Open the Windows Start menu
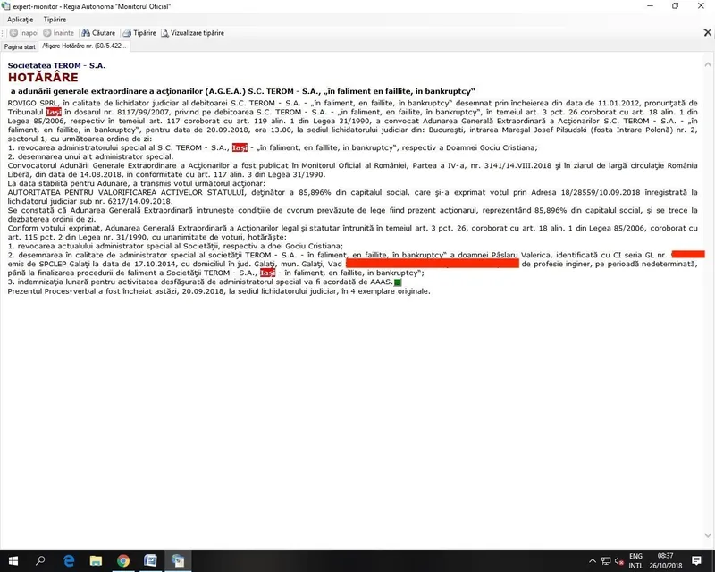 (13, 560)
